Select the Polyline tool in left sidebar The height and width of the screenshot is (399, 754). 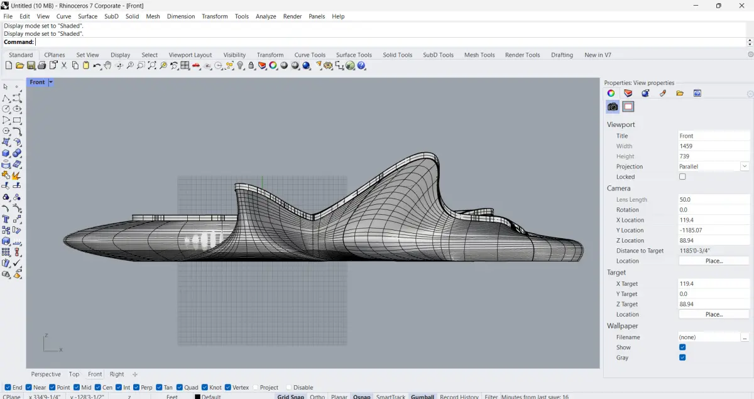[6, 98]
